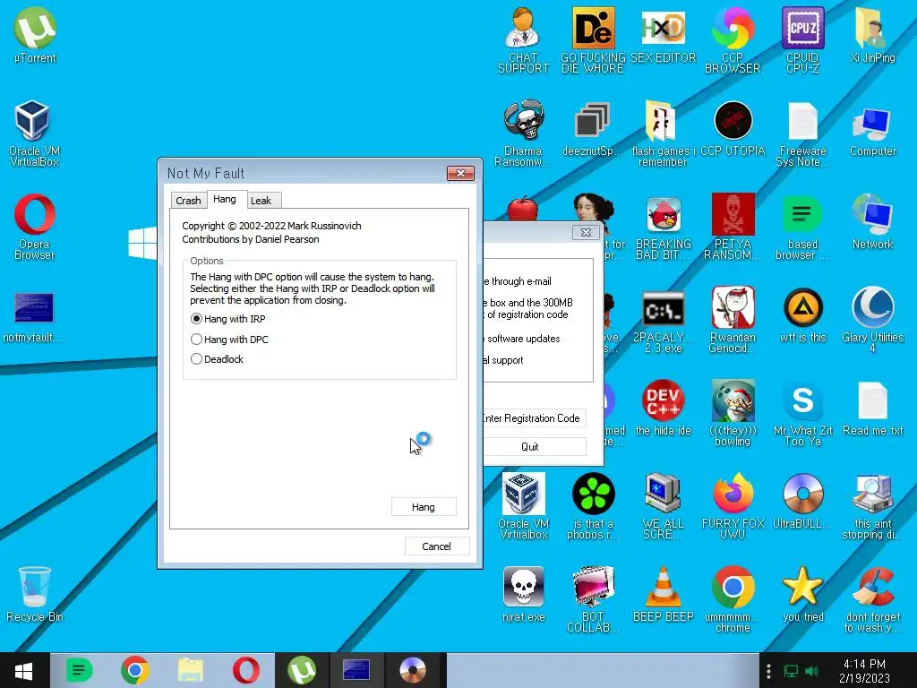The width and height of the screenshot is (917, 688).
Task: Open the hilda ide Dev-C++ icon
Action: pyautogui.click(x=664, y=408)
